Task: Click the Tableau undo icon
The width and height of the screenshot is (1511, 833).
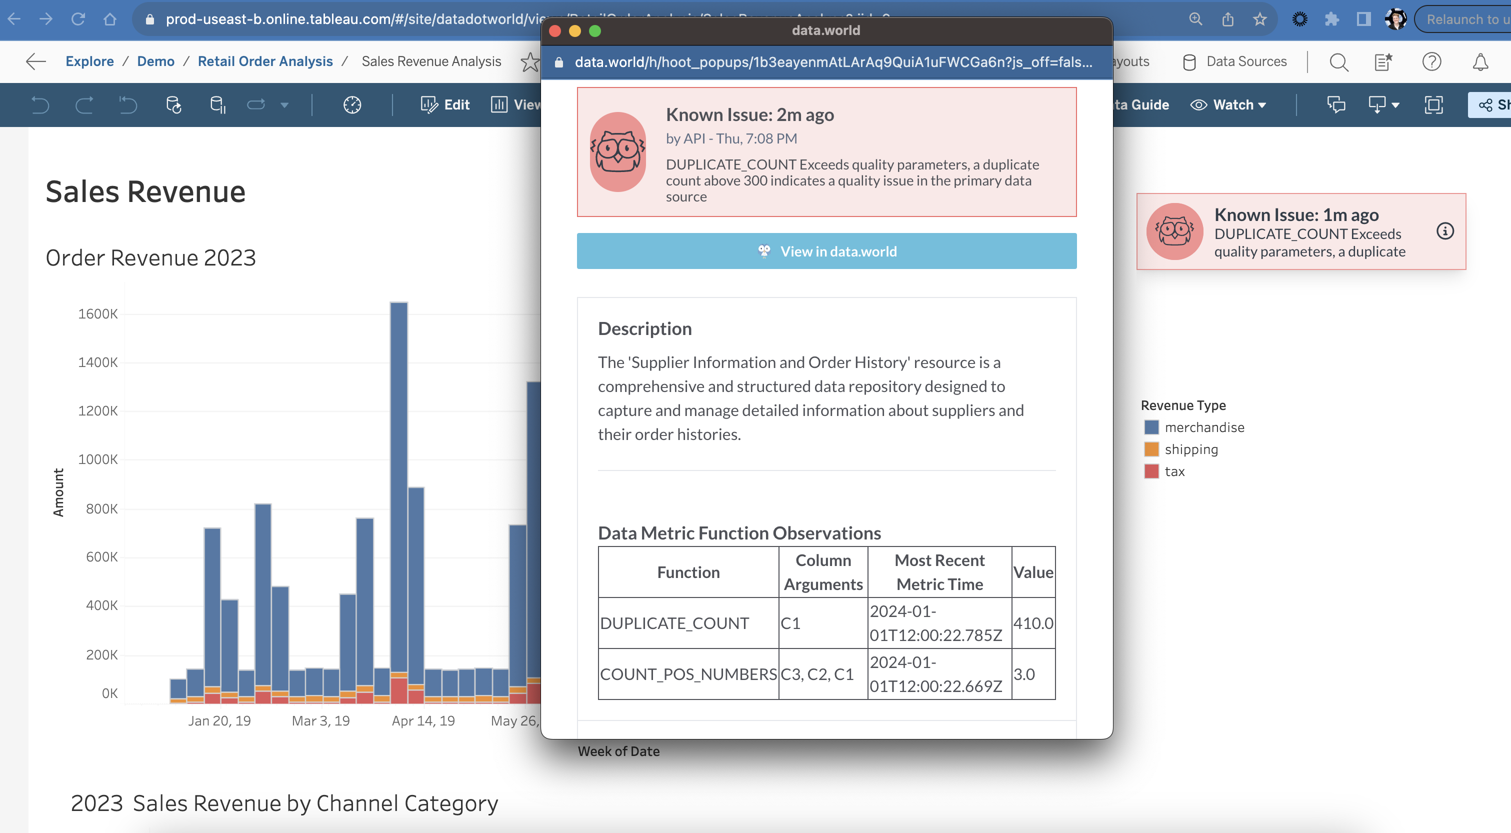Action: click(x=40, y=105)
